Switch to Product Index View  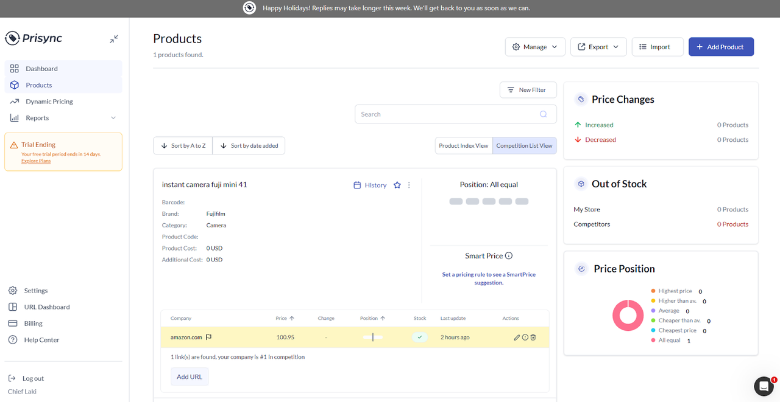(463, 145)
